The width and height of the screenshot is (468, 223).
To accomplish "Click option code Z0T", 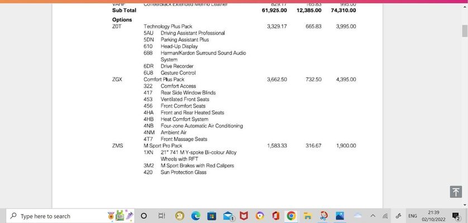I will (x=117, y=27).
